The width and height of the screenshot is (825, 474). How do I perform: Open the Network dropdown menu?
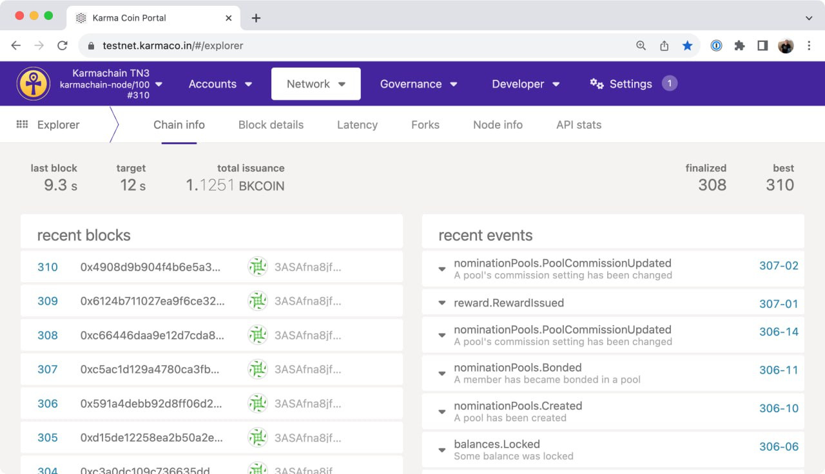(x=316, y=84)
